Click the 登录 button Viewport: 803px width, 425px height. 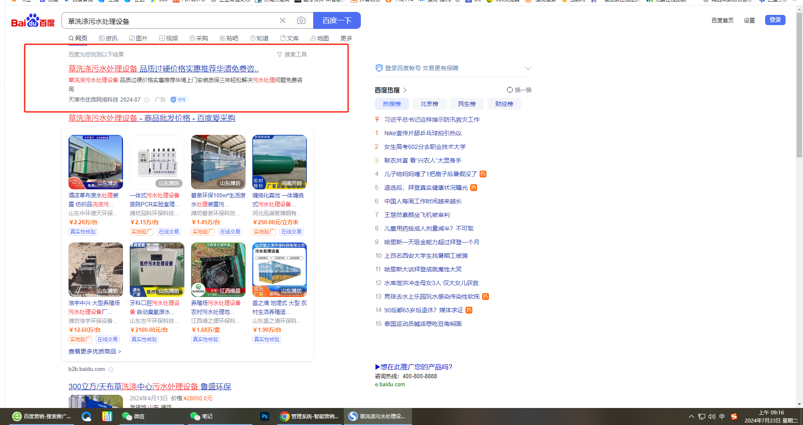[775, 20]
